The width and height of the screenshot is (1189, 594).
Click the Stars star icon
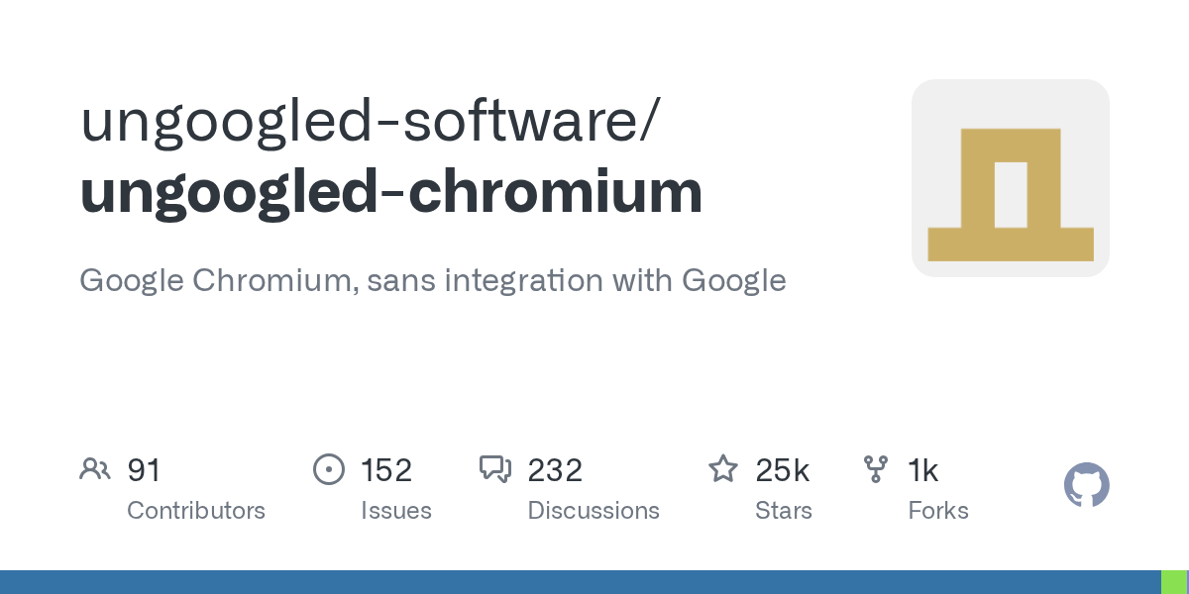pos(723,469)
